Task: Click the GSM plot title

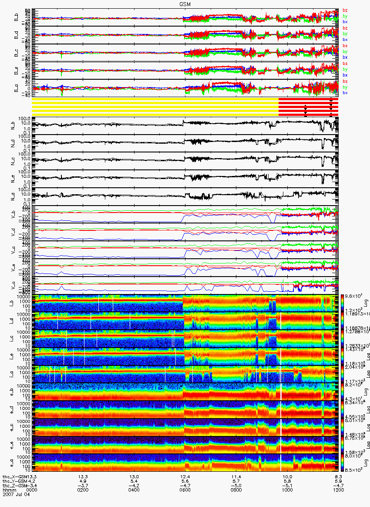Action: pyautogui.click(x=185, y=4)
